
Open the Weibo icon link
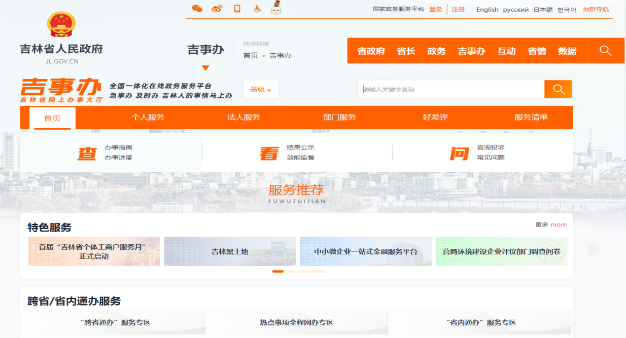(217, 9)
